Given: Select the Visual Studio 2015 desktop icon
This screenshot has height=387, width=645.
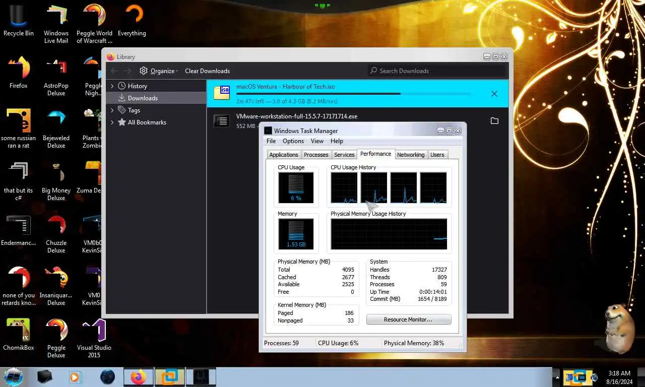Looking at the screenshot, I should [94, 338].
